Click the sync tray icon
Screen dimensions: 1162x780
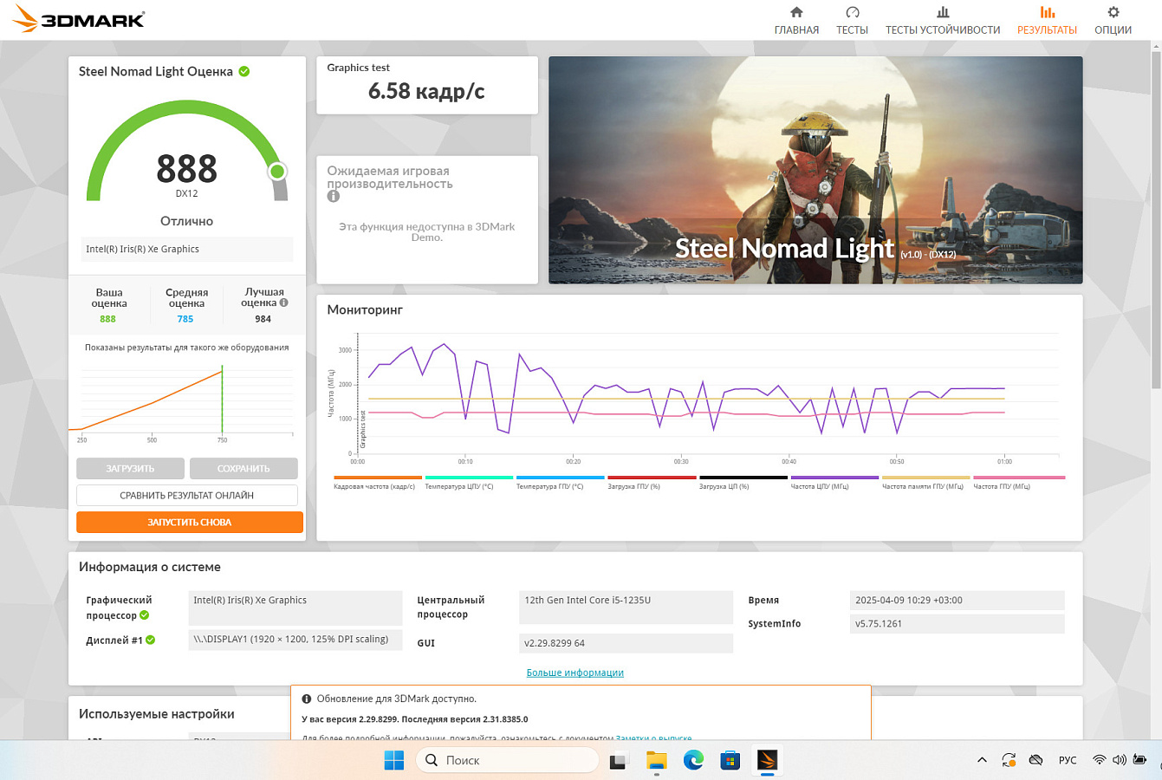[1009, 760]
